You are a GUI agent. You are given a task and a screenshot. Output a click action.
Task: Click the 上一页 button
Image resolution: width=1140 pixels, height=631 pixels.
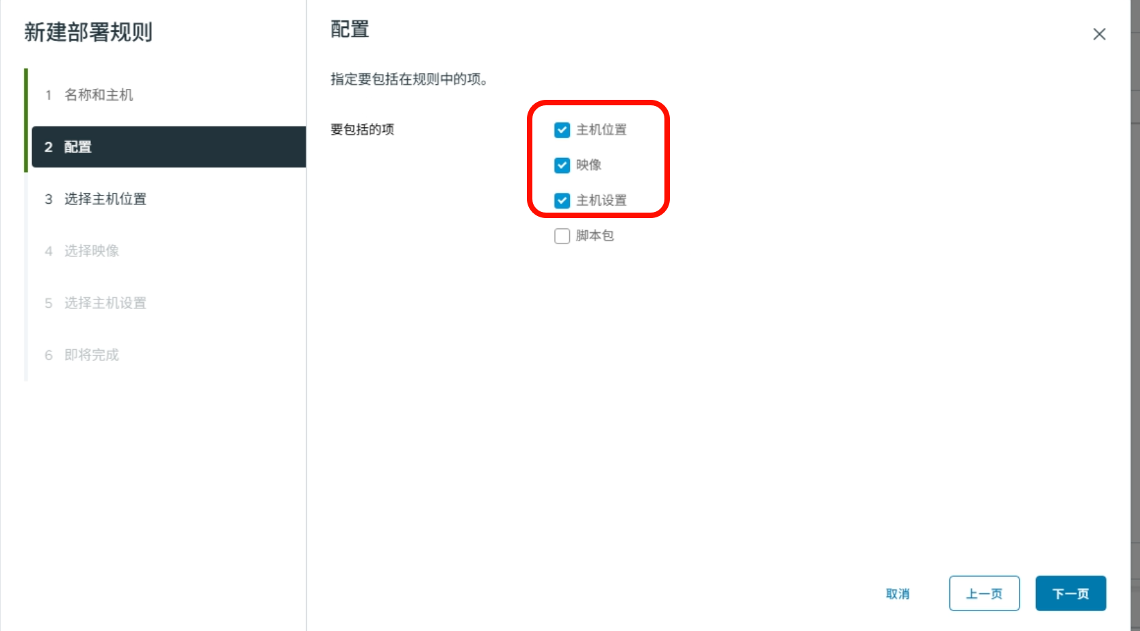point(984,593)
